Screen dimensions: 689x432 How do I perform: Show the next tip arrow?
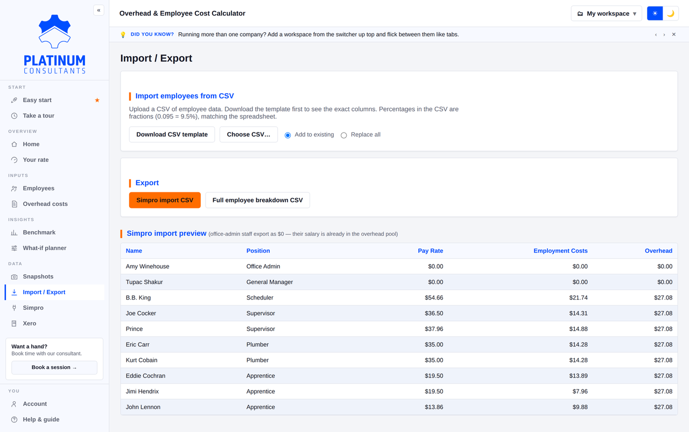tap(664, 34)
